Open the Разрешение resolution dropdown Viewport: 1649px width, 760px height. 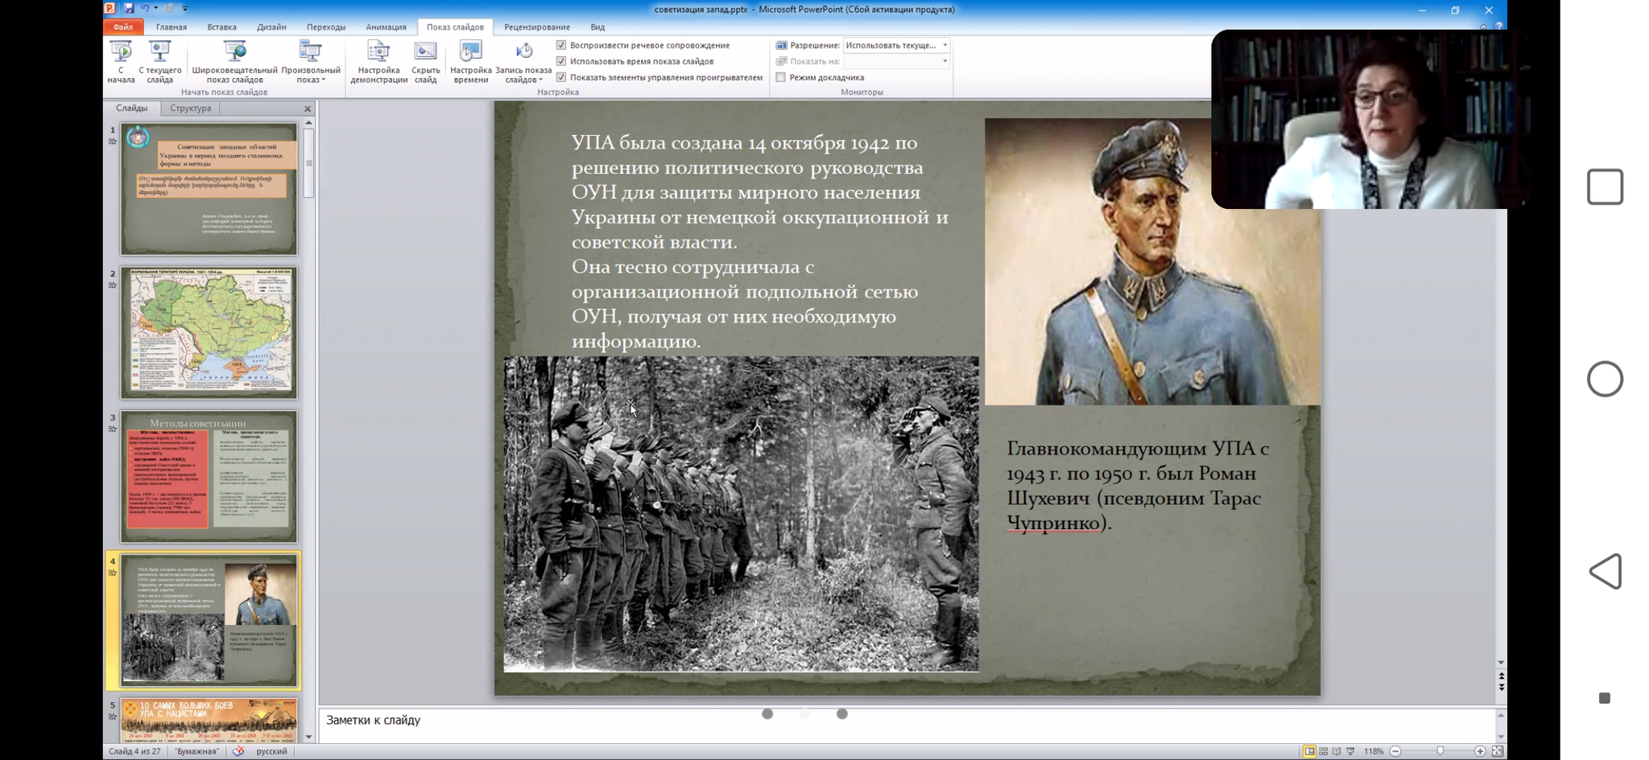[944, 45]
